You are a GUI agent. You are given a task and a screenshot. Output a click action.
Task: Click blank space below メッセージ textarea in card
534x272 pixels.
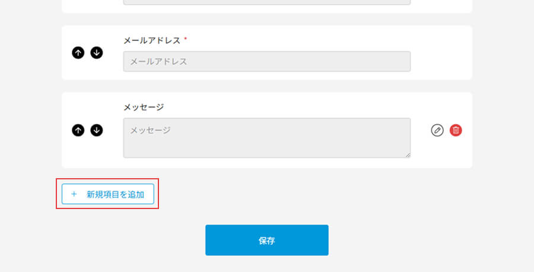click(266, 163)
